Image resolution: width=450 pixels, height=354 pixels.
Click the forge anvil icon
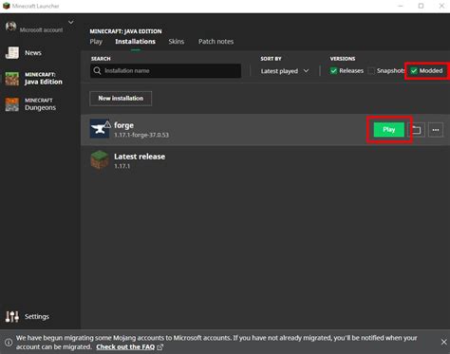99,129
